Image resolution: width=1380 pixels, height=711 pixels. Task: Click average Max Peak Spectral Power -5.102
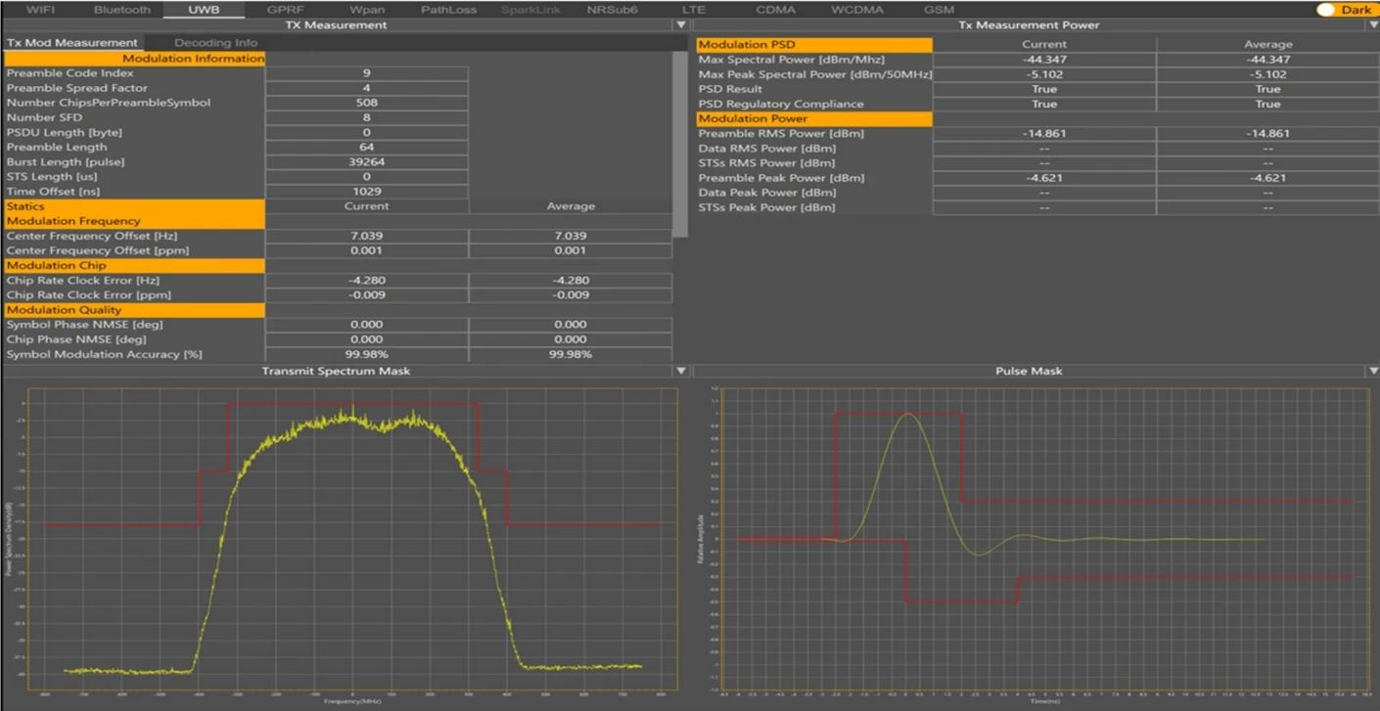1267,74
